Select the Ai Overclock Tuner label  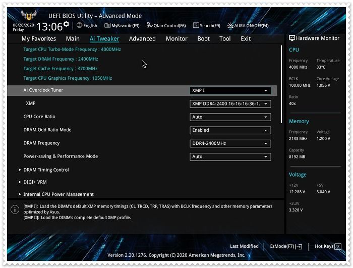coord(43,90)
